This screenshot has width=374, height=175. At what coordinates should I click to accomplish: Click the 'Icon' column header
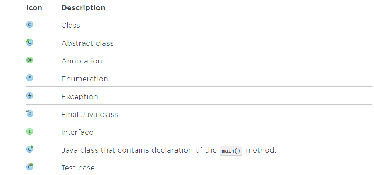(34, 8)
